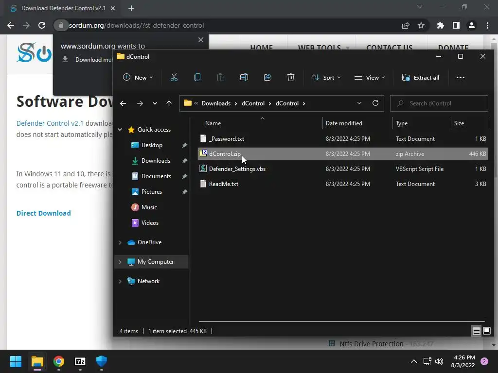Open Chrome extensions puzzle icon
The height and width of the screenshot is (373, 498).
point(441,25)
